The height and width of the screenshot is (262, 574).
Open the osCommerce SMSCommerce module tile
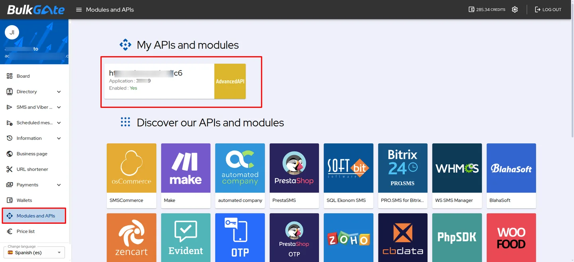pyautogui.click(x=132, y=176)
